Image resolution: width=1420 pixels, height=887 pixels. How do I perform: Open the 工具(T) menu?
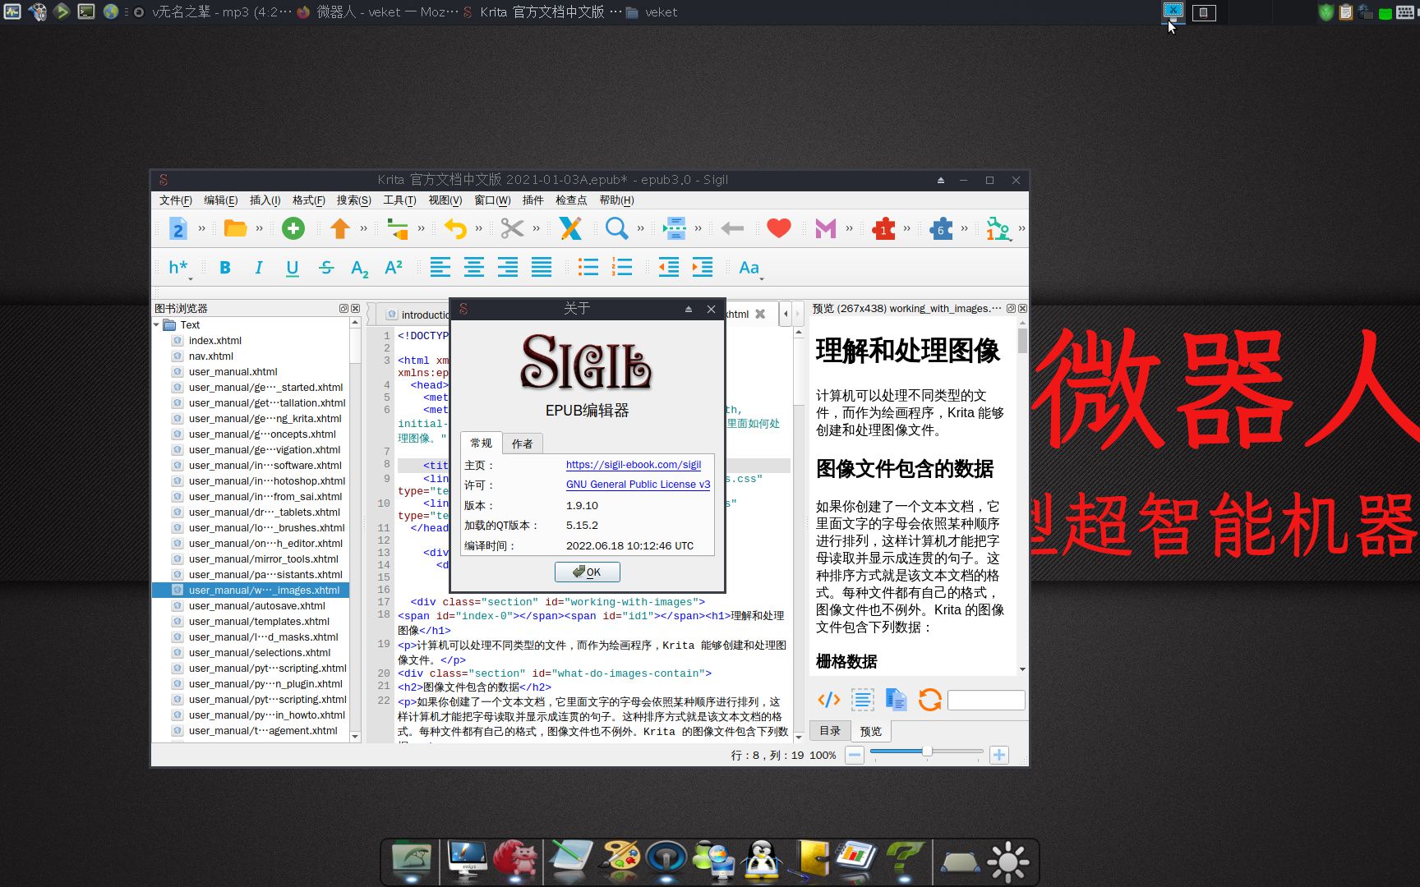399,200
